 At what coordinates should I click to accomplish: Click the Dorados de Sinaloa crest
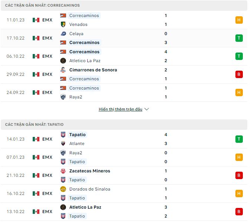point(63,189)
